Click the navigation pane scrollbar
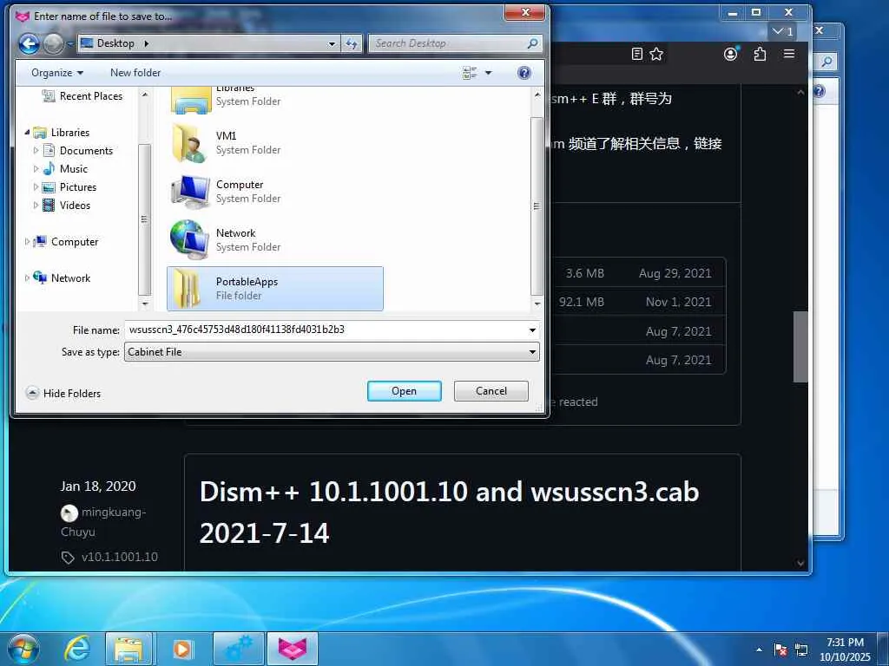The height and width of the screenshot is (666, 889). 145,219
